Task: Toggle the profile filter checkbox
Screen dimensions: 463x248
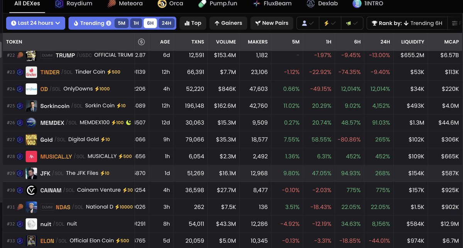Action: point(308,23)
